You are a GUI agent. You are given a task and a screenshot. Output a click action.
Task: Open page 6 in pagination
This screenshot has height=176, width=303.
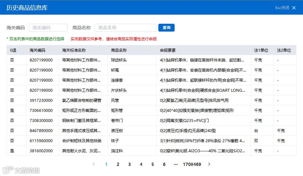coord(164,164)
